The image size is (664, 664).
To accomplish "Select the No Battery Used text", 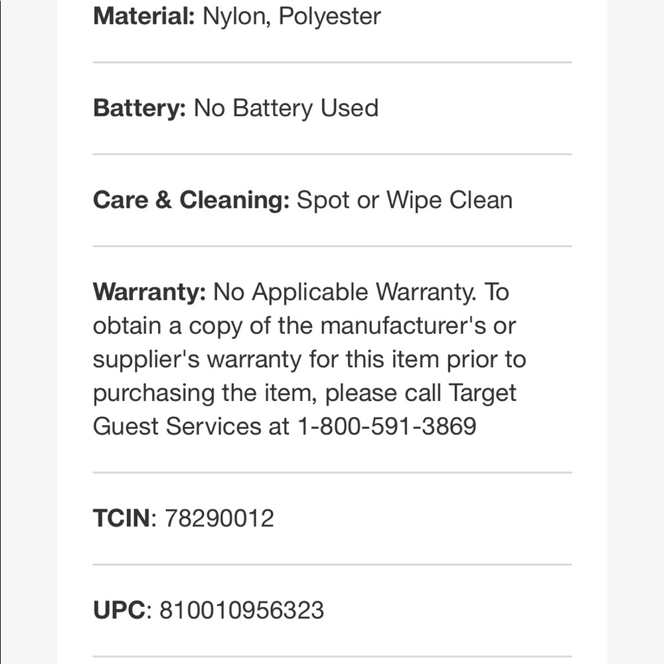I will pos(286,108).
